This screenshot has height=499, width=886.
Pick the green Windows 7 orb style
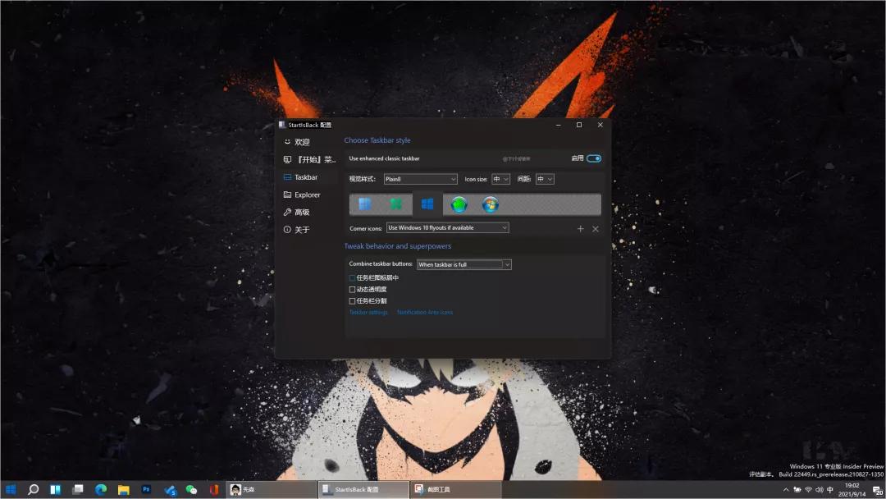459,204
